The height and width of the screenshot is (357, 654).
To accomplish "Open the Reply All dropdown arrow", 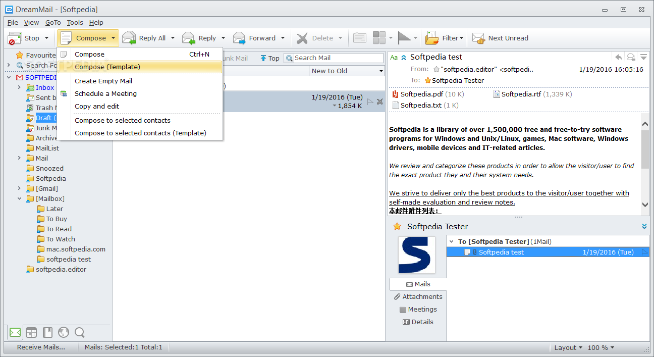I will [173, 38].
